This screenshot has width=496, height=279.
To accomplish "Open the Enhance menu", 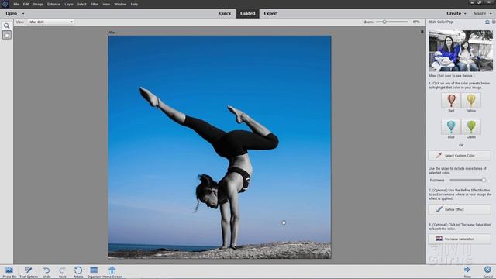I will pyautogui.click(x=53, y=5).
